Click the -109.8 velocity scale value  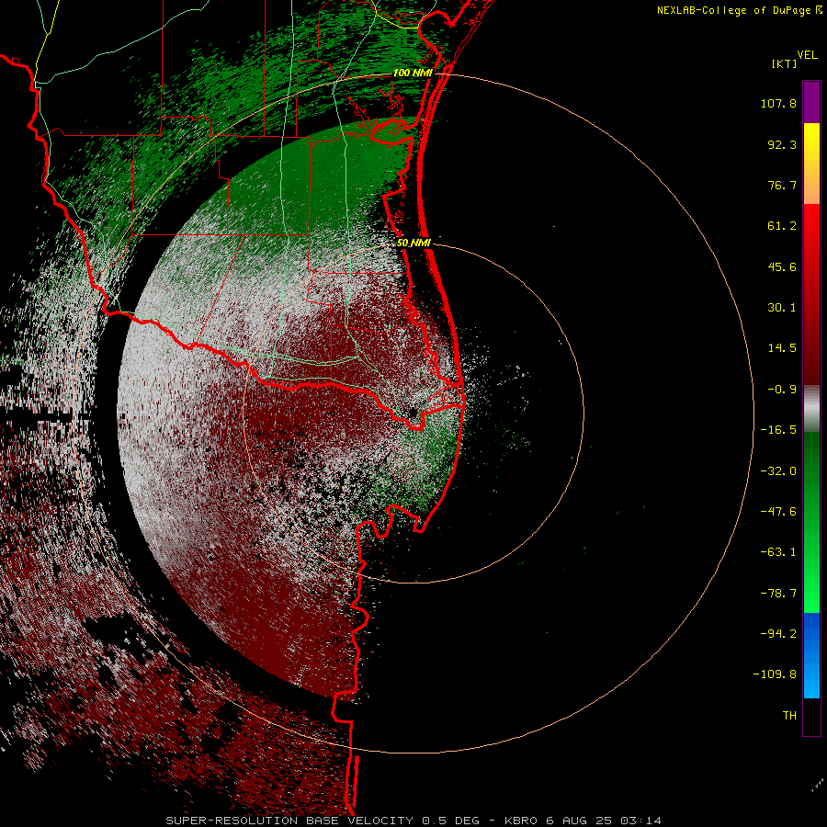coord(775,674)
